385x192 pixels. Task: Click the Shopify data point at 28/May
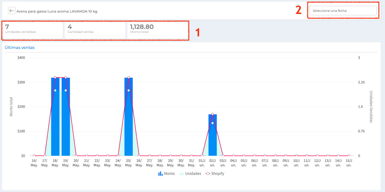click(160, 156)
